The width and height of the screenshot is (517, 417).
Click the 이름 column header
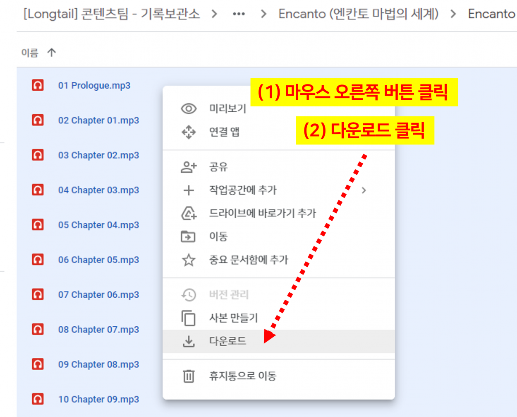30,53
